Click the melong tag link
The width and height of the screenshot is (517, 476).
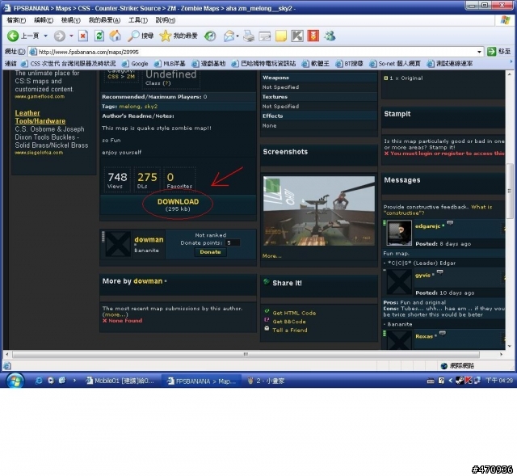point(129,106)
